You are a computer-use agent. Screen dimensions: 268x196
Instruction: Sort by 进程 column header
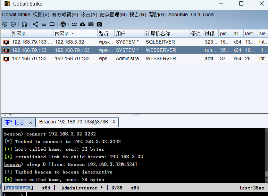211,34
